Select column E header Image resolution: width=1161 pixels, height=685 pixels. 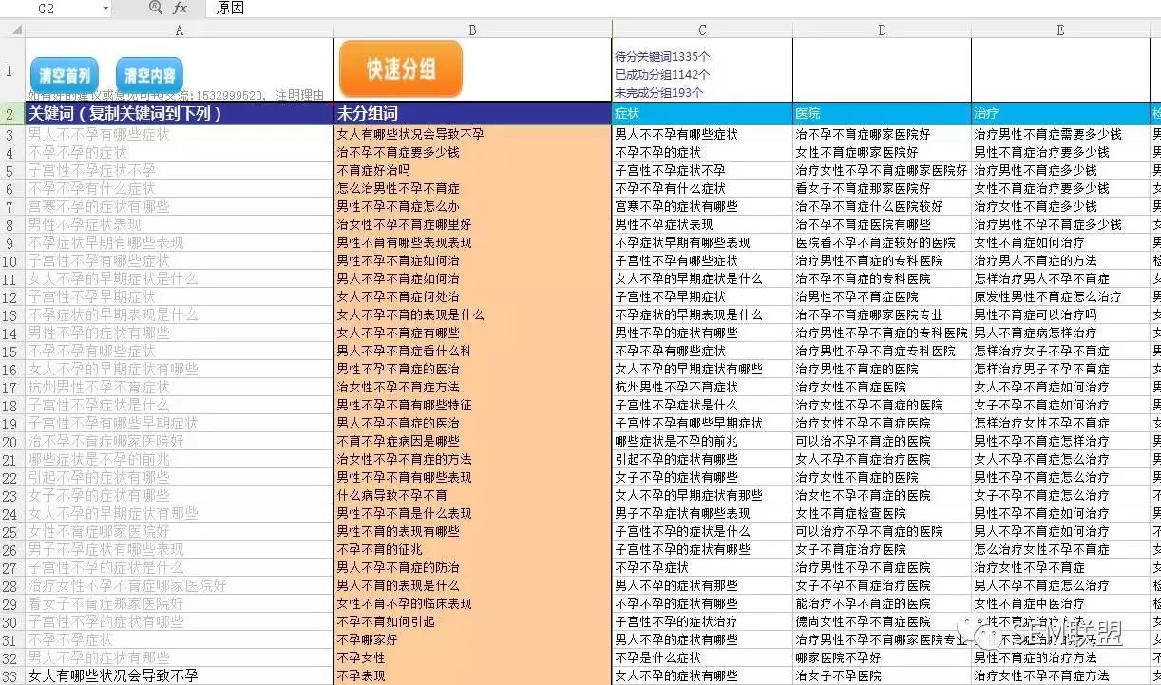pos(1060,30)
